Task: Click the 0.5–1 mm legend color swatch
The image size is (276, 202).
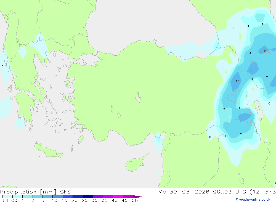Action: (x=18, y=196)
